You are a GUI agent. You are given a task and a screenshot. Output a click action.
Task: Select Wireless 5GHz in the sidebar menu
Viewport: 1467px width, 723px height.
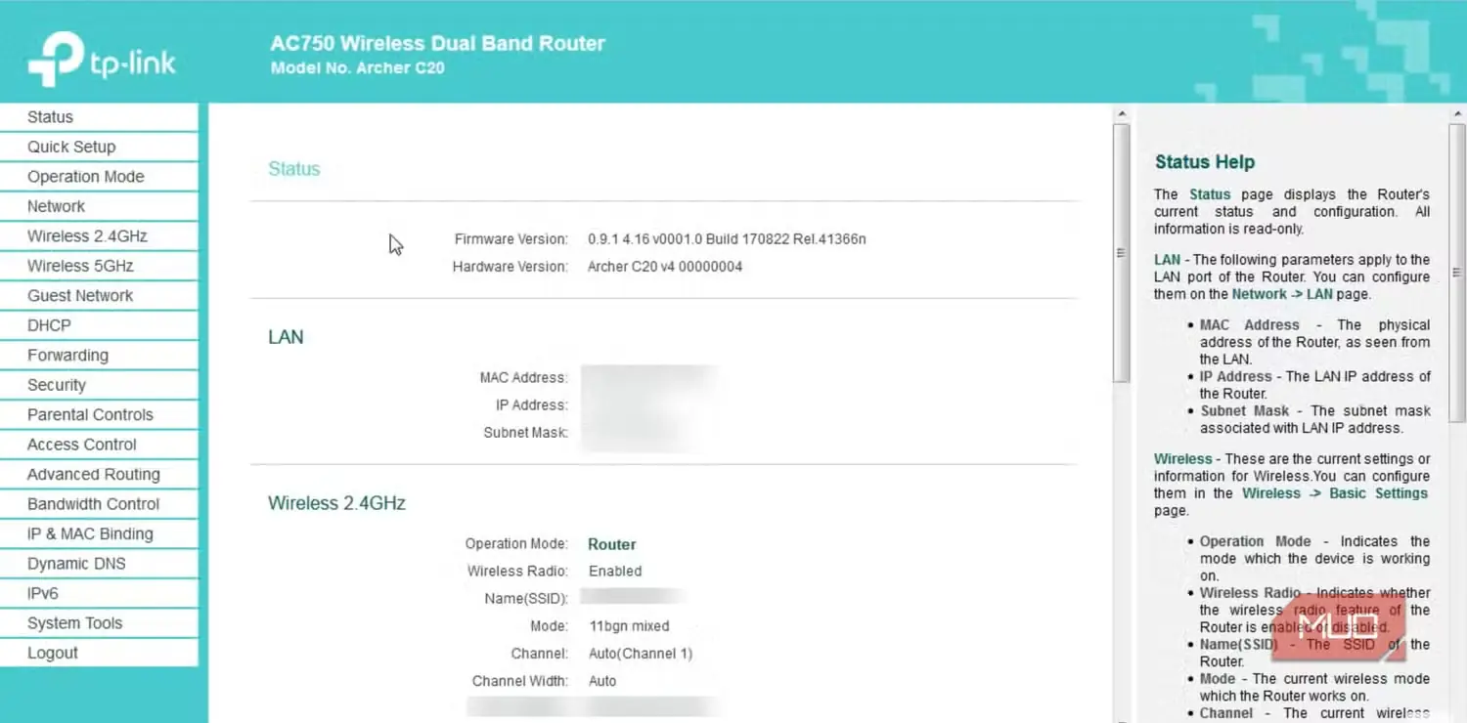pos(99,266)
